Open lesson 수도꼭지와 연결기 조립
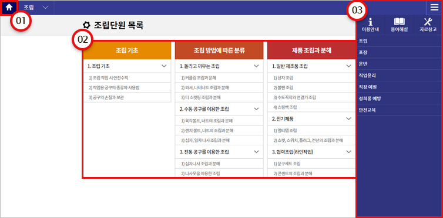The image size is (443, 218). point(311,97)
